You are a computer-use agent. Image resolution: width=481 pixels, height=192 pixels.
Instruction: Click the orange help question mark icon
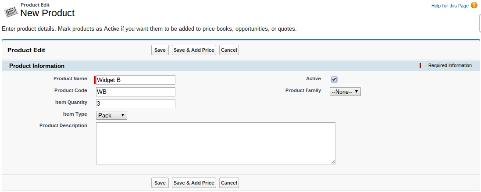pyautogui.click(x=474, y=6)
